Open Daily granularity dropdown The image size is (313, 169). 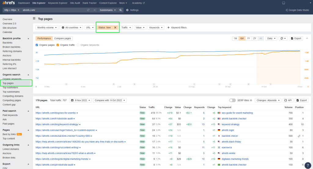pyautogui.click(x=271, y=38)
